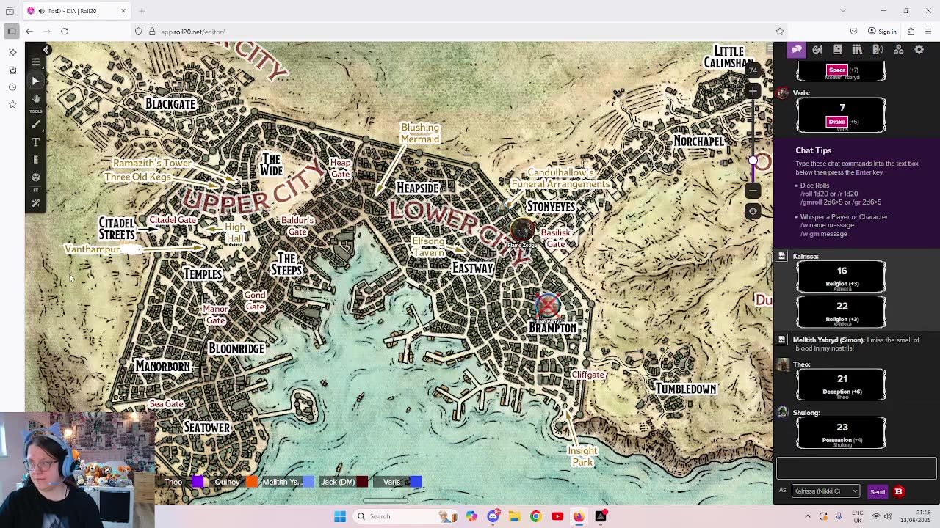
Task: Open the dice rolling tool
Action: coord(35,177)
